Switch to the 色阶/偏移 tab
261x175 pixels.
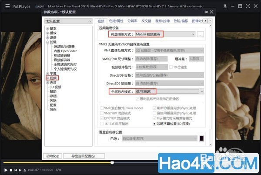point(181,21)
